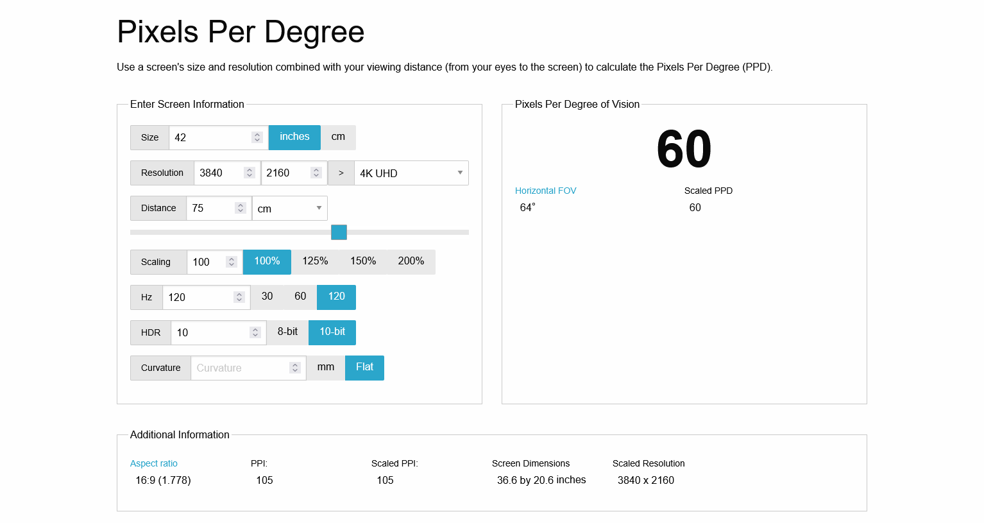Set scaling to the 150% preset
The image size is (984, 523).
(363, 262)
